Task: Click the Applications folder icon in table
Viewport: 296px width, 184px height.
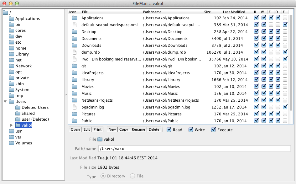Action: [75, 18]
